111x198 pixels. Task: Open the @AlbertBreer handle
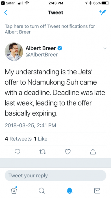(42, 55)
